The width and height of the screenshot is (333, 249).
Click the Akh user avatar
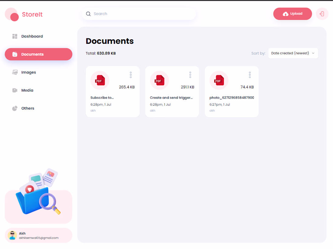point(12,235)
